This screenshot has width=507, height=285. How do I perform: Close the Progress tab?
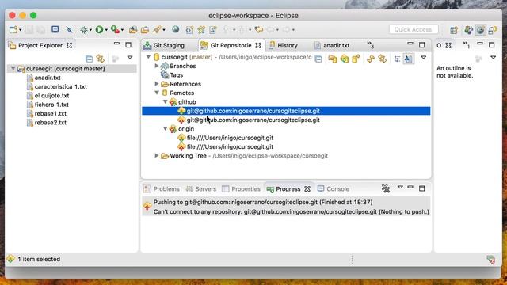[x=307, y=189]
